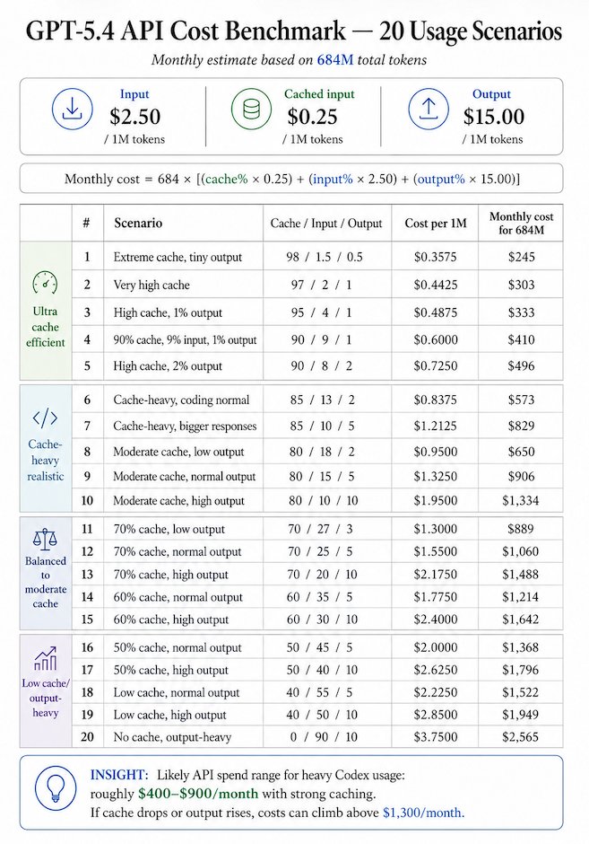This screenshot has width=589, height=844.
Task: Click the monthly cost '$1,060'
Action: click(520, 551)
